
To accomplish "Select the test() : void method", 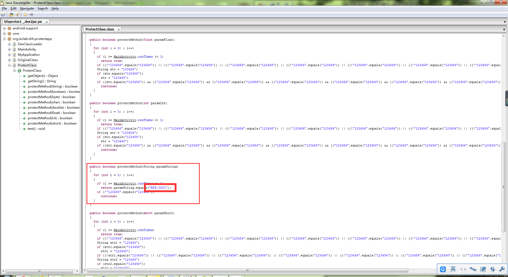I will click(x=36, y=129).
